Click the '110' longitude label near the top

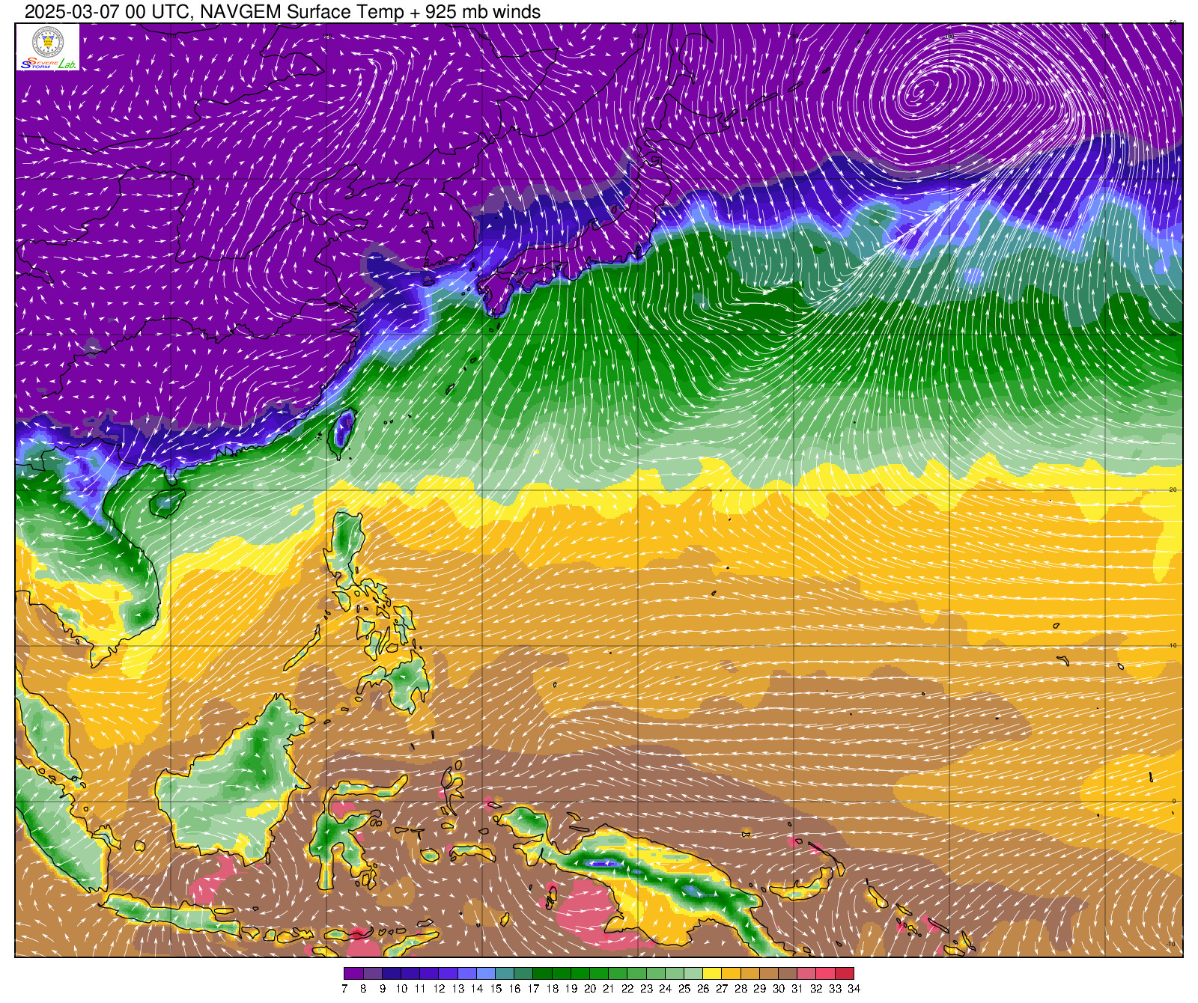[171, 35]
